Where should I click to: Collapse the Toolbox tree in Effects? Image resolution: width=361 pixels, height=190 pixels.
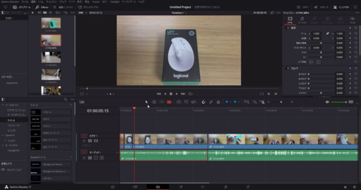pyautogui.click(x=3, y=105)
